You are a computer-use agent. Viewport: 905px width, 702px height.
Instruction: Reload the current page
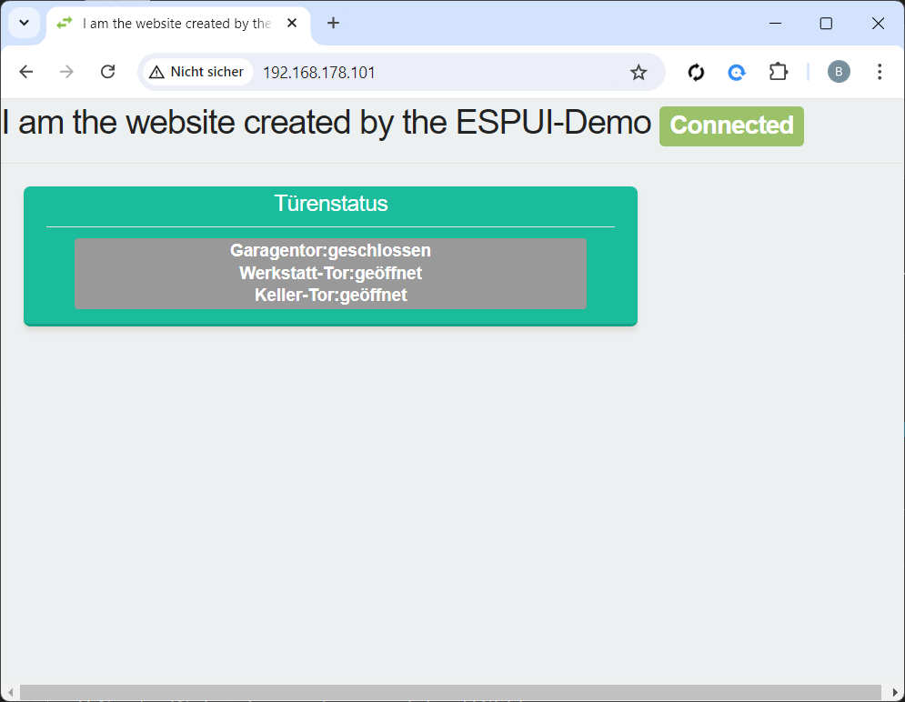coord(108,72)
